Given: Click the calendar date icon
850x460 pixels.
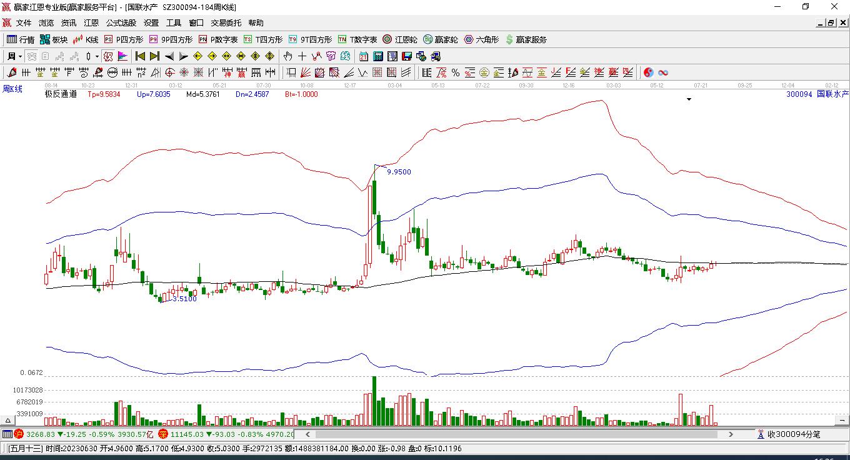Looking at the screenshot, I should (363, 56).
